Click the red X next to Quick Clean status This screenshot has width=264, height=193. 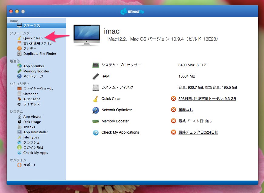[173, 98]
